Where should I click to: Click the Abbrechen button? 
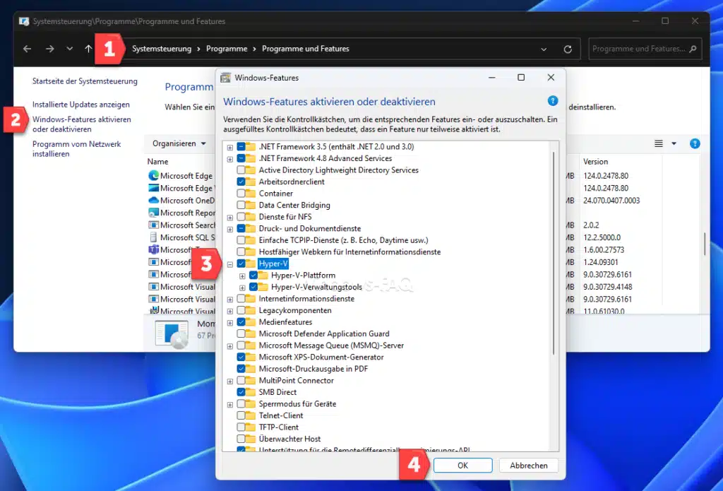click(528, 465)
